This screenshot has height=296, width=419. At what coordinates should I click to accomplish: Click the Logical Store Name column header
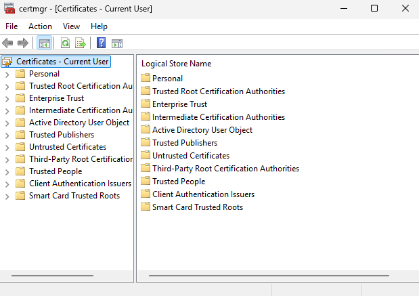click(x=177, y=64)
